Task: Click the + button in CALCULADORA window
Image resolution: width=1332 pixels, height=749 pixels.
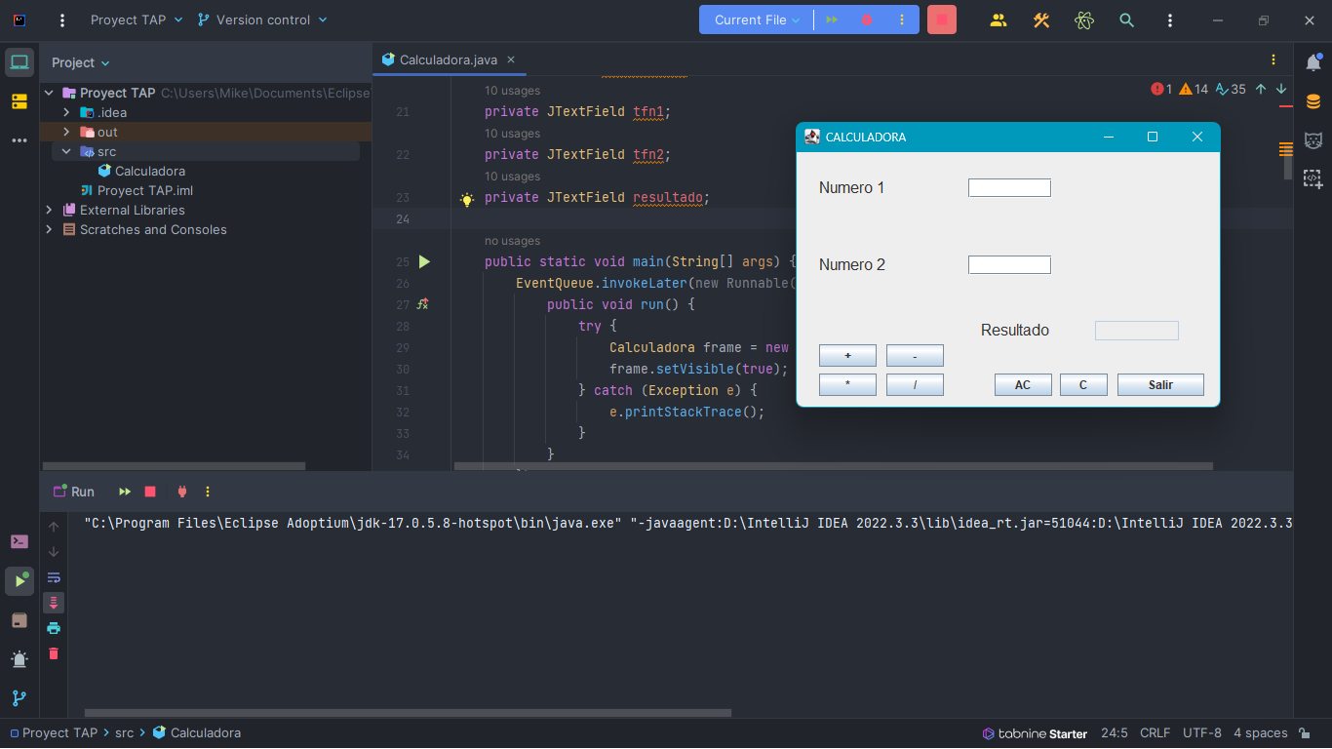Action: tap(847, 356)
